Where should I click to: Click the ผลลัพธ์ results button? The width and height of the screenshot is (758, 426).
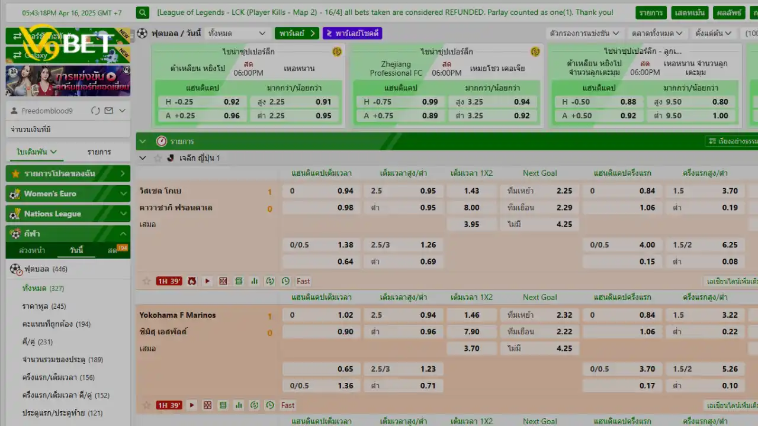point(729,12)
